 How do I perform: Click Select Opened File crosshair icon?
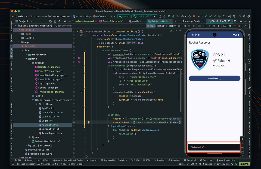point(51,21)
